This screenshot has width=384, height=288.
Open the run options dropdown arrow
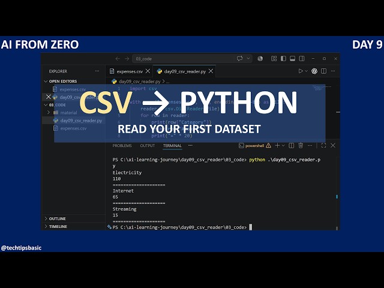[306, 71]
